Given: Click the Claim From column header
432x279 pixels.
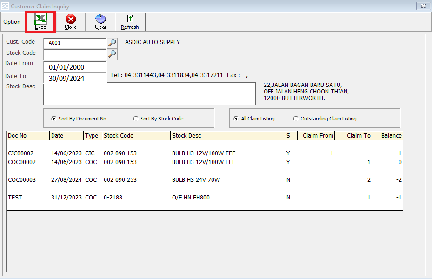Looking at the screenshot, I should [316, 135].
